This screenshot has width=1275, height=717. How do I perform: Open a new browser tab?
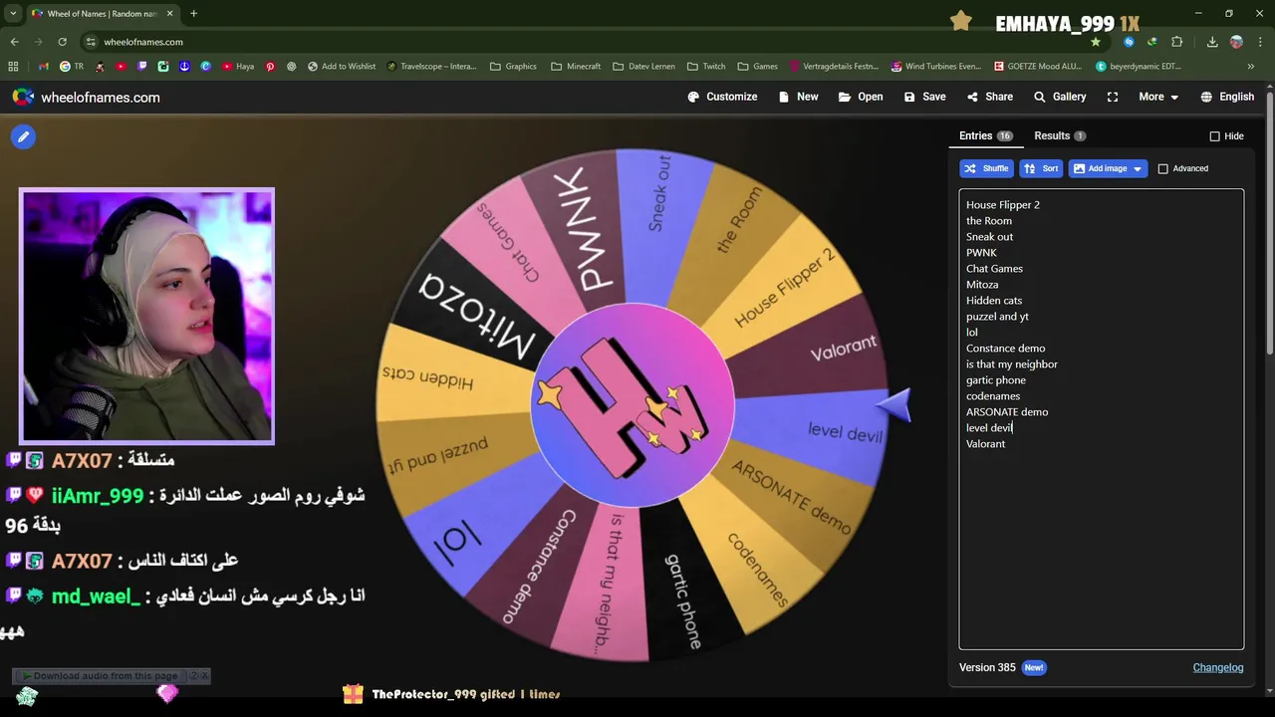click(193, 14)
